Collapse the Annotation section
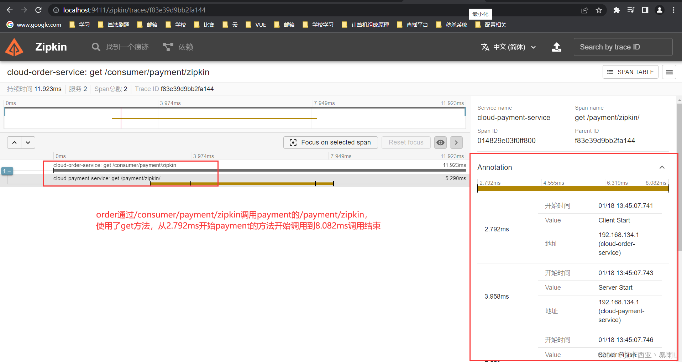 click(x=662, y=167)
